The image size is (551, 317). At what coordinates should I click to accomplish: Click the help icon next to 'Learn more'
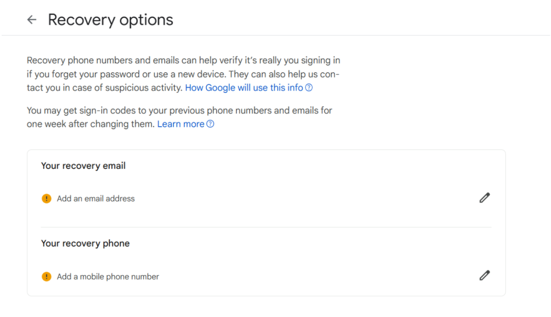pyautogui.click(x=210, y=124)
